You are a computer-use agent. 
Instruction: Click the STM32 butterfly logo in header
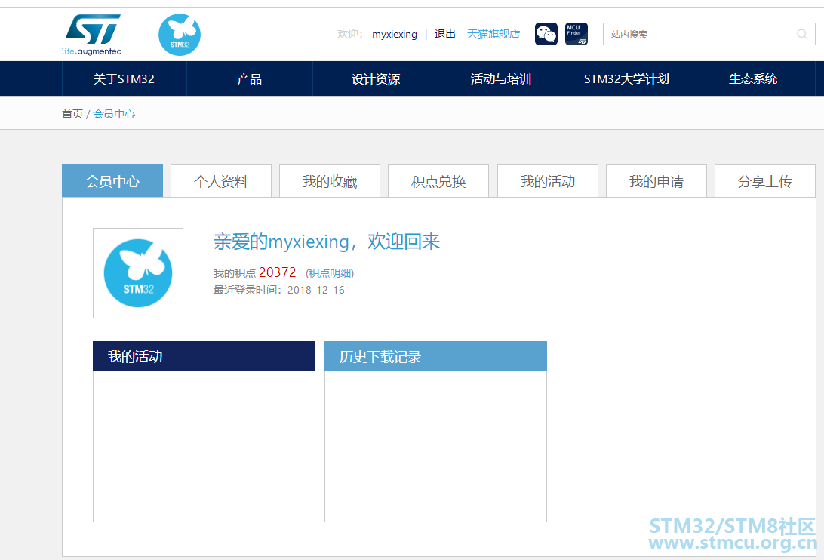179,35
